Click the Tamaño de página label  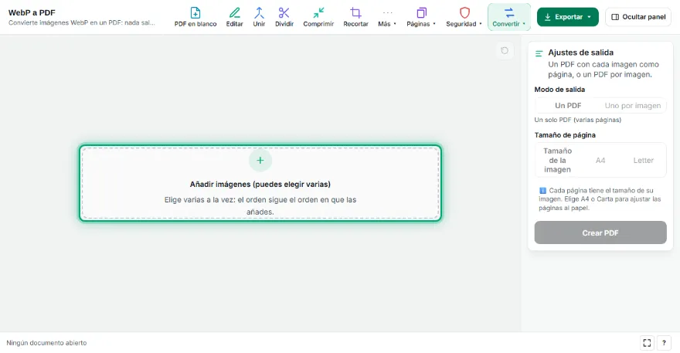pos(565,135)
